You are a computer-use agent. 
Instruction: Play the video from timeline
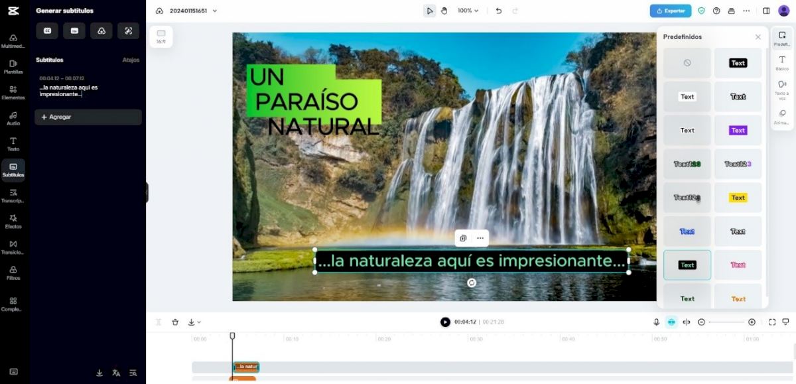click(x=445, y=322)
